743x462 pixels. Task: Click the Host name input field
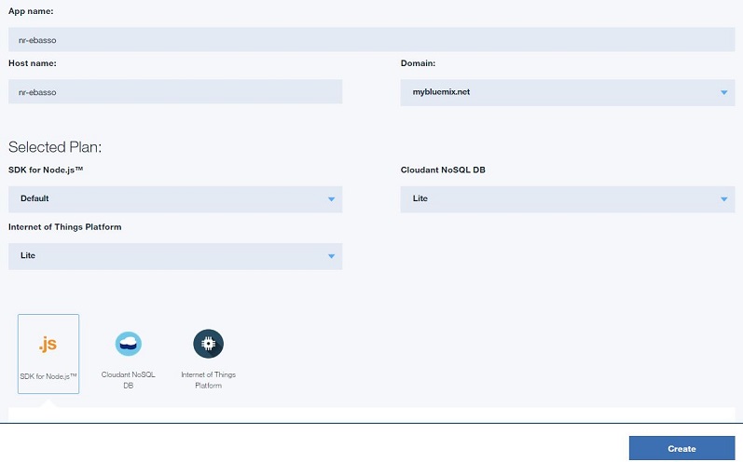tap(175, 92)
